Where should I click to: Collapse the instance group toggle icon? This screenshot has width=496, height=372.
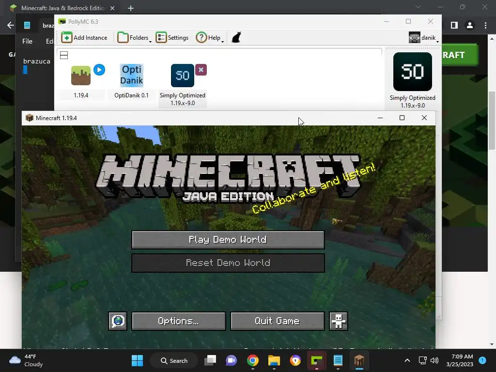(x=64, y=55)
